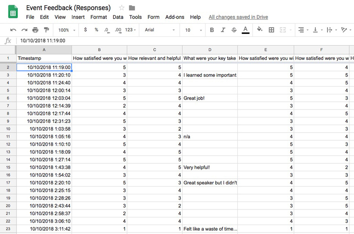Toggle Bold formatting
The width and height of the screenshot is (354, 234).
coord(211,30)
